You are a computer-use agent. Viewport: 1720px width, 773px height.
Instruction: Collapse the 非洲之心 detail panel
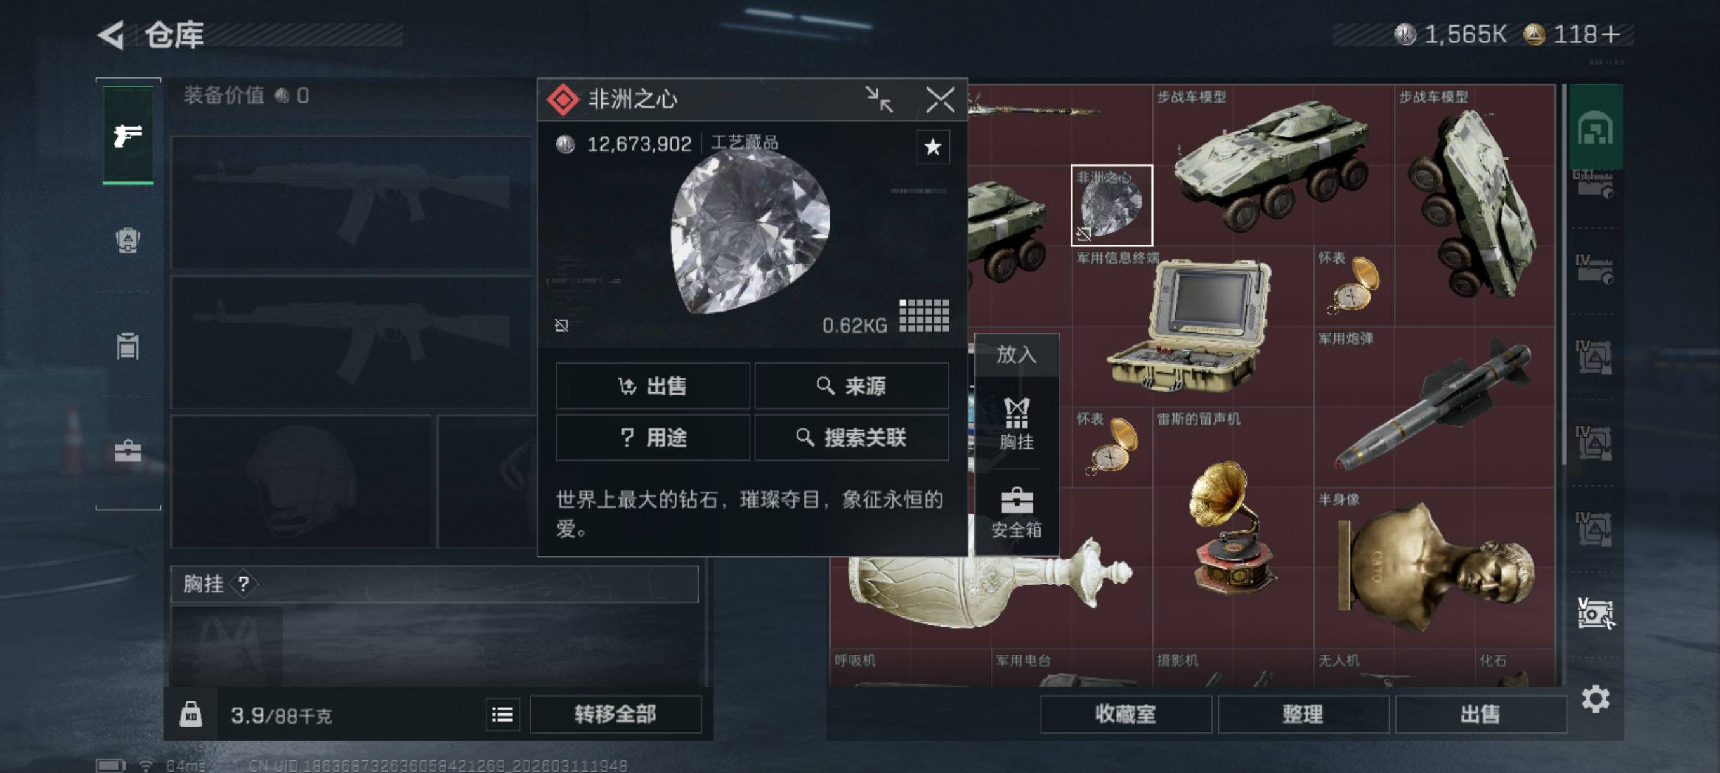tap(878, 99)
